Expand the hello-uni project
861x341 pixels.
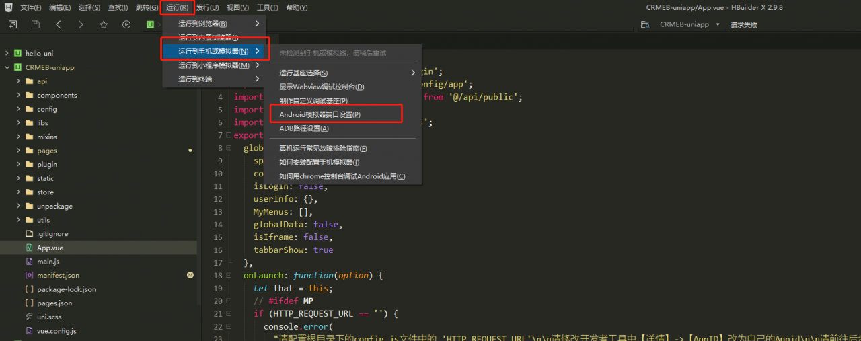[x=7, y=53]
